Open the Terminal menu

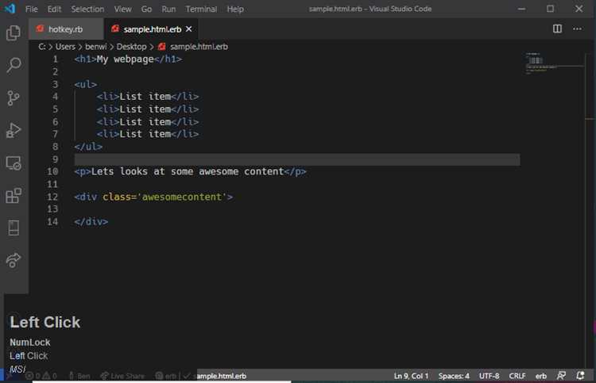pos(201,9)
